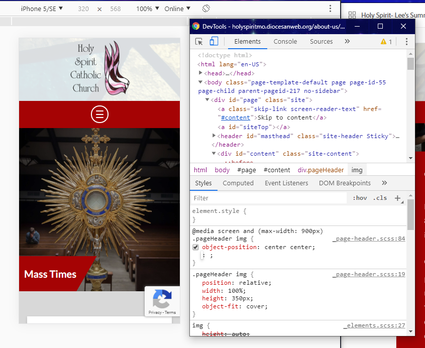Toggle the .cls class editor

(380, 198)
